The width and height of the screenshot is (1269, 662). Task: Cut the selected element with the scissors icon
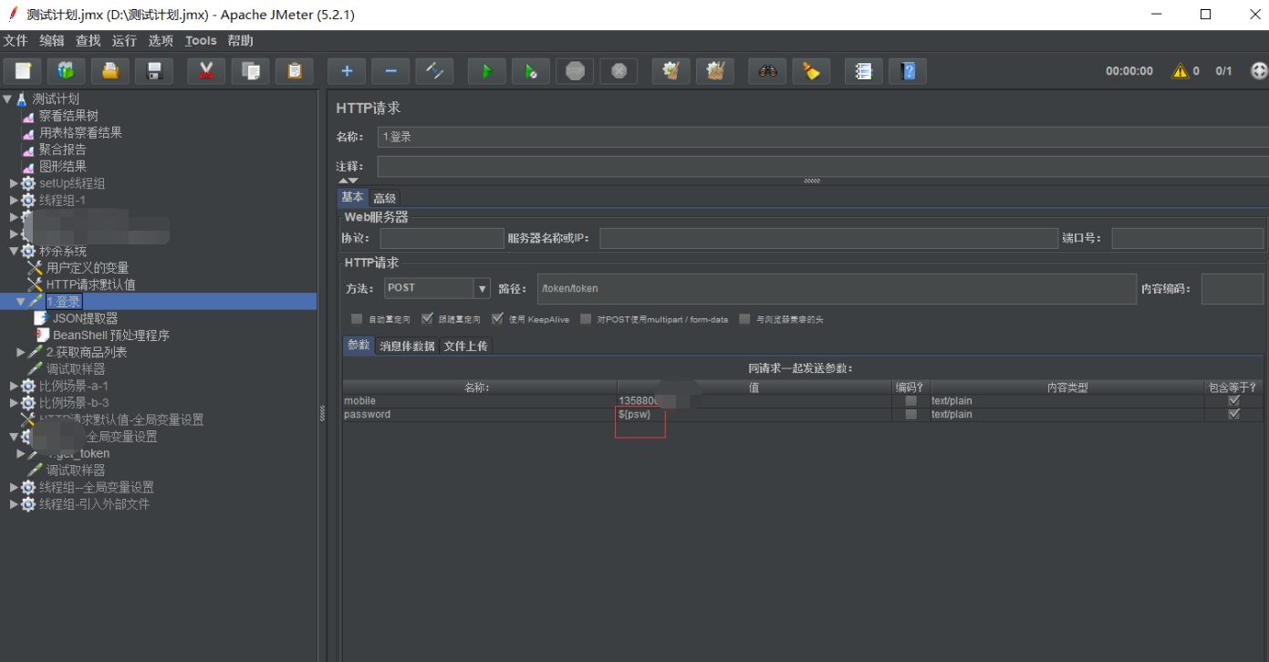click(206, 71)
